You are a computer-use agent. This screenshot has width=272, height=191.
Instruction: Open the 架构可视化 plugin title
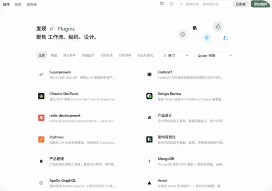tap(166, 137)
